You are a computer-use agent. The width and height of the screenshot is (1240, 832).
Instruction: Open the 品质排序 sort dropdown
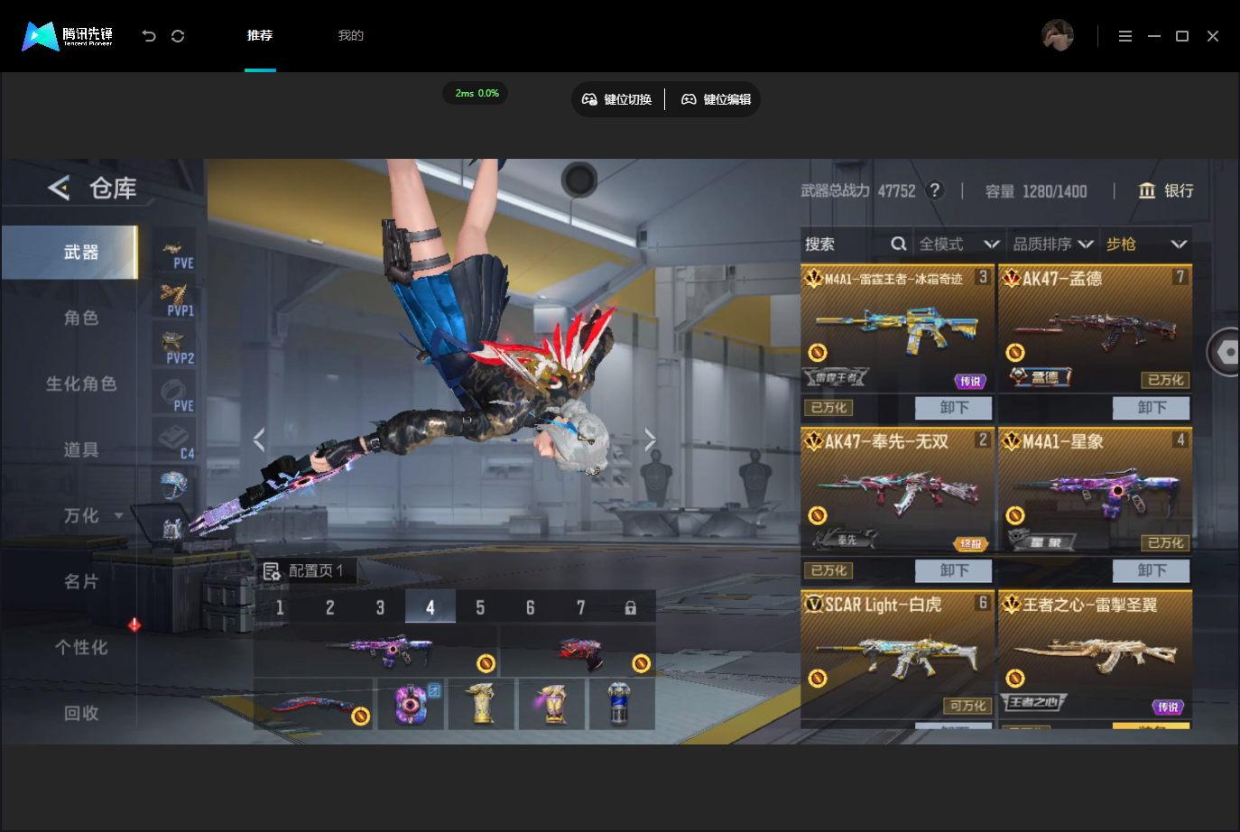pyautogui.click(x=1053, y=244)
